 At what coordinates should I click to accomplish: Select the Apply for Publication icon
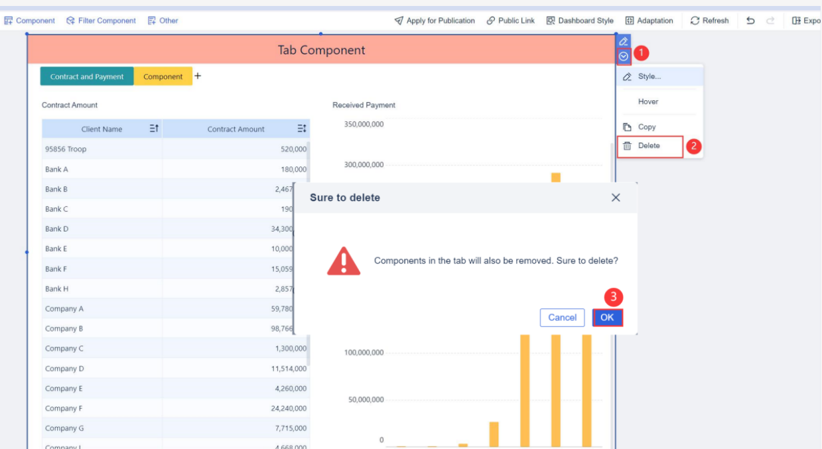coord(398,21)
